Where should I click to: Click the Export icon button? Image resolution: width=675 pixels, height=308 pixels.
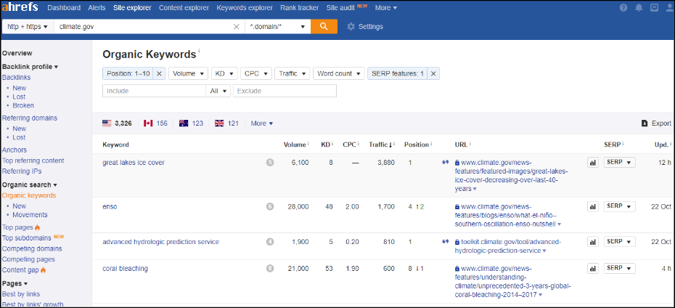click(656, 123)
